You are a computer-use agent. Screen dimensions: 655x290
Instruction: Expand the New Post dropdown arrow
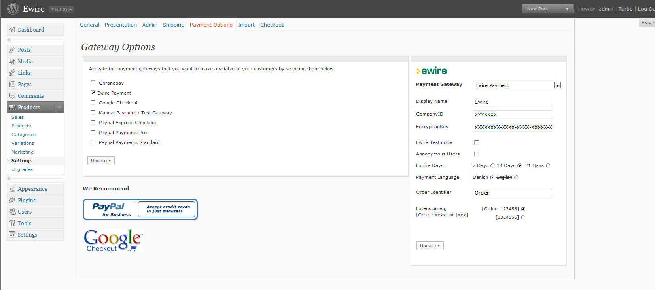coord(567,9)
